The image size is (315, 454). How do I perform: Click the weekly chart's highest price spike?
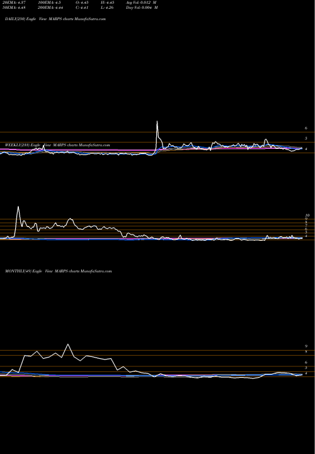(18, 207)
